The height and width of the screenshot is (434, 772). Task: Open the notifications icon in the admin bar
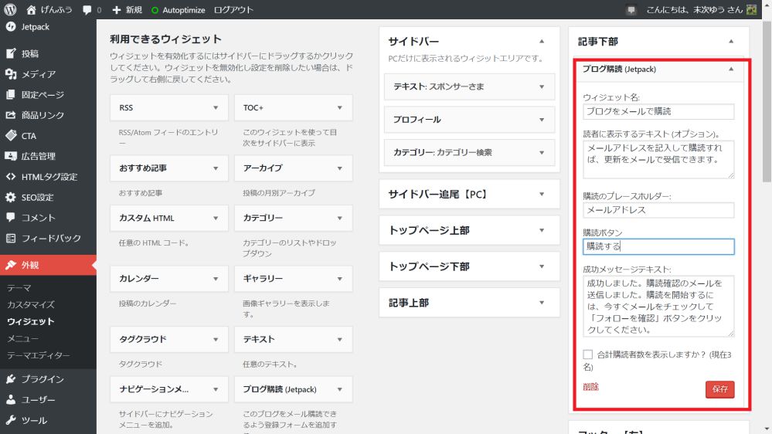click(x=631, y=10)
